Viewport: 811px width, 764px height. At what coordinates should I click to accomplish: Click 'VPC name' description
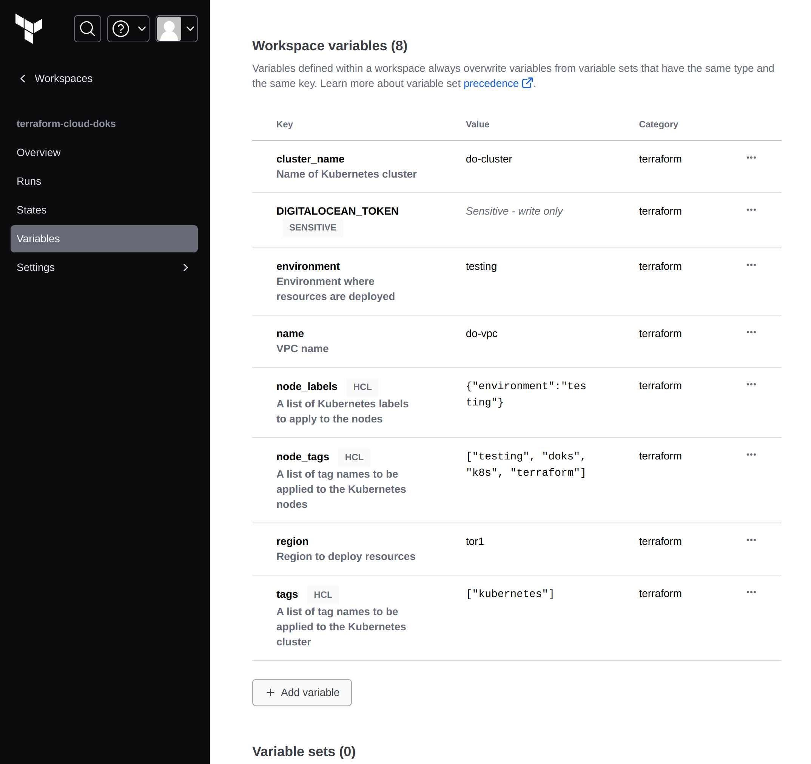click(302, 349)
